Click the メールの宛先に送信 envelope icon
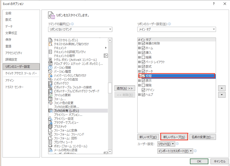The width and height of the screenshot is (230, 166). (x=50, y=150)
